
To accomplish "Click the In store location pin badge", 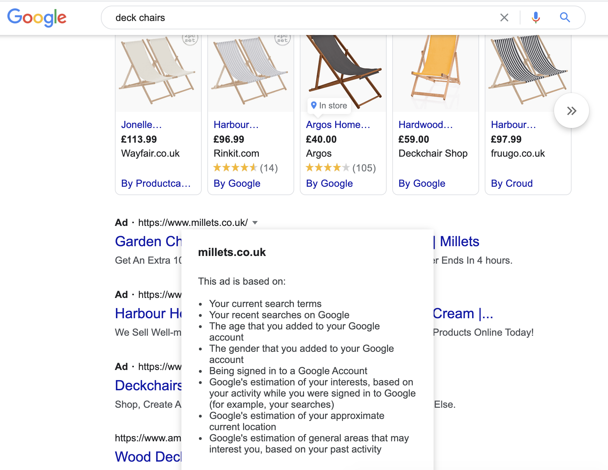I will (329, 106).
